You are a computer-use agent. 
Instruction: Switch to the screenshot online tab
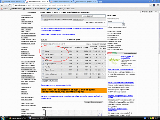pyautogui.click(x=61, y=2)
